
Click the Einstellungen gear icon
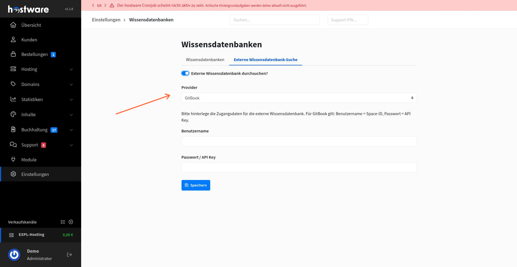click(x=13, y=174)
